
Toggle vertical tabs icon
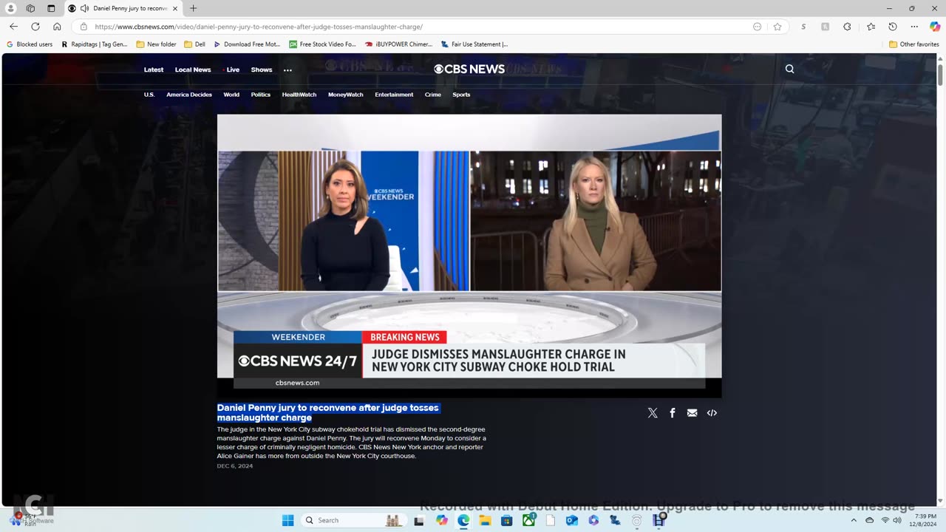click(51, 8)
